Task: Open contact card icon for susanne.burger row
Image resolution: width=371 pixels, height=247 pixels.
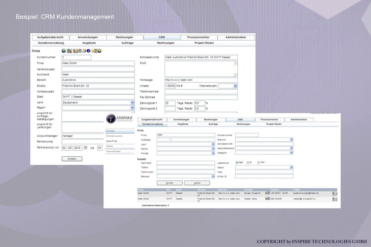Action: pos(334,193)
